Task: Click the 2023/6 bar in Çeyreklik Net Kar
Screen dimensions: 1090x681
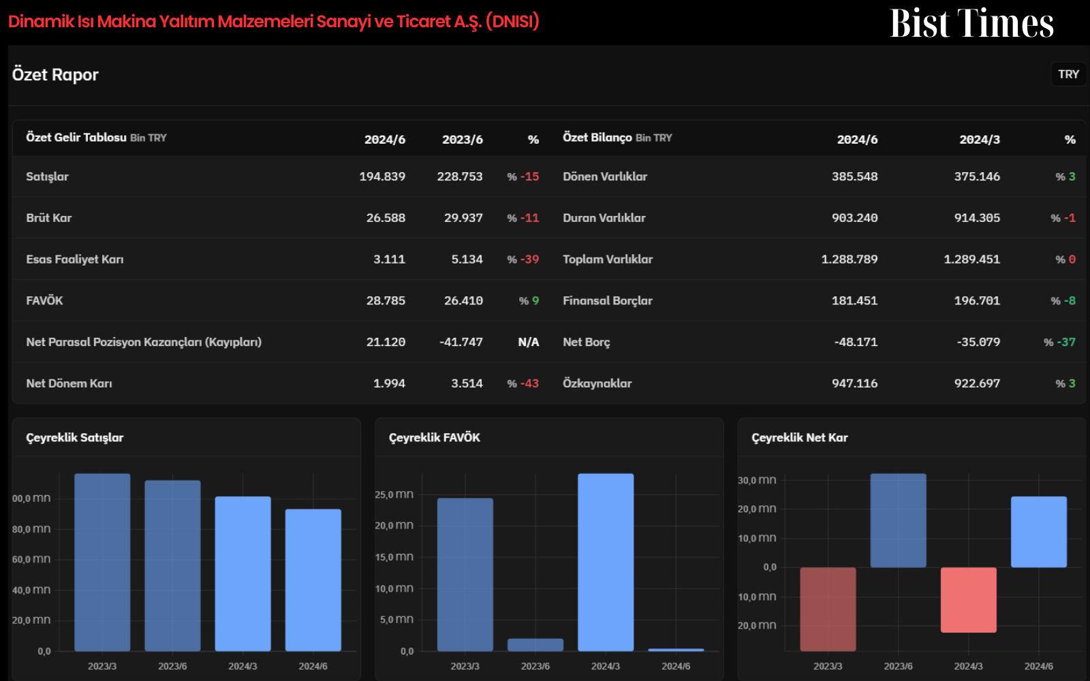Action: click(899, 520)
